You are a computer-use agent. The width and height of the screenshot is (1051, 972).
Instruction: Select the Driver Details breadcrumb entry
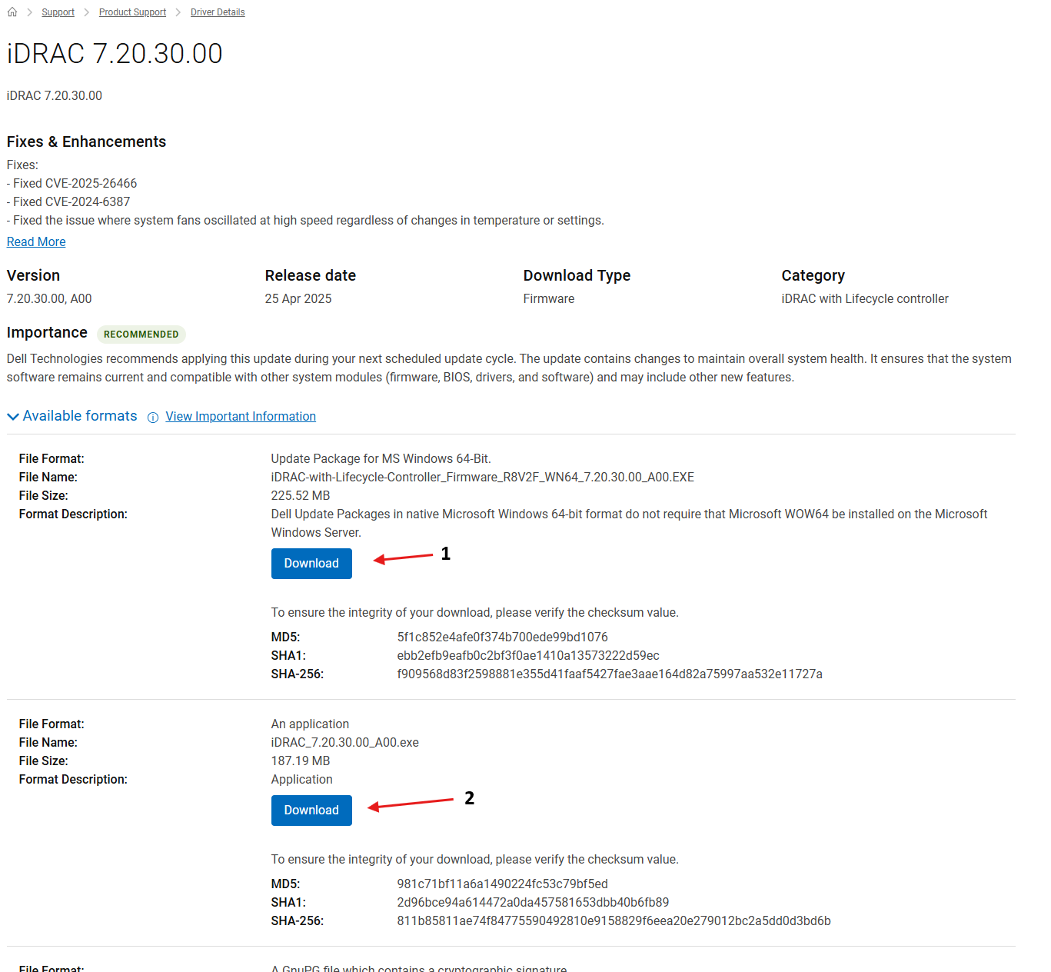[218, 12]
